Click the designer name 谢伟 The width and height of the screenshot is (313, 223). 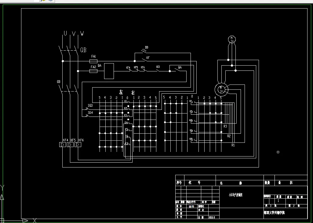click(x=191, y=207)
